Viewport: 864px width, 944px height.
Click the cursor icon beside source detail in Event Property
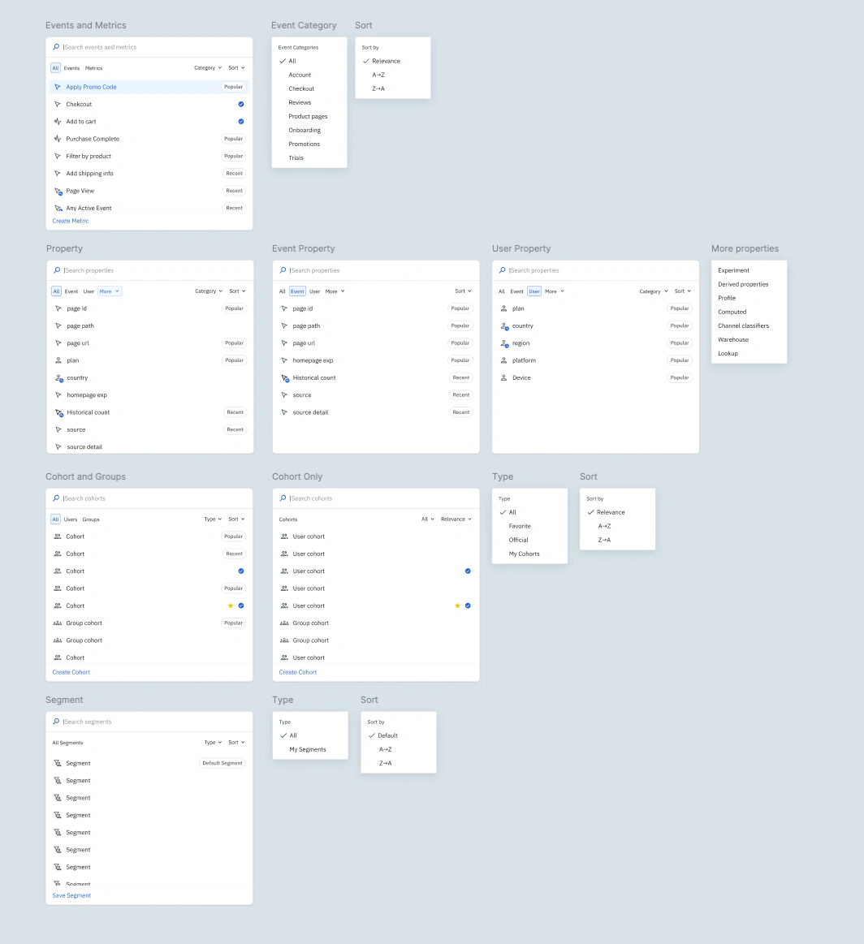tap(284, 412)
